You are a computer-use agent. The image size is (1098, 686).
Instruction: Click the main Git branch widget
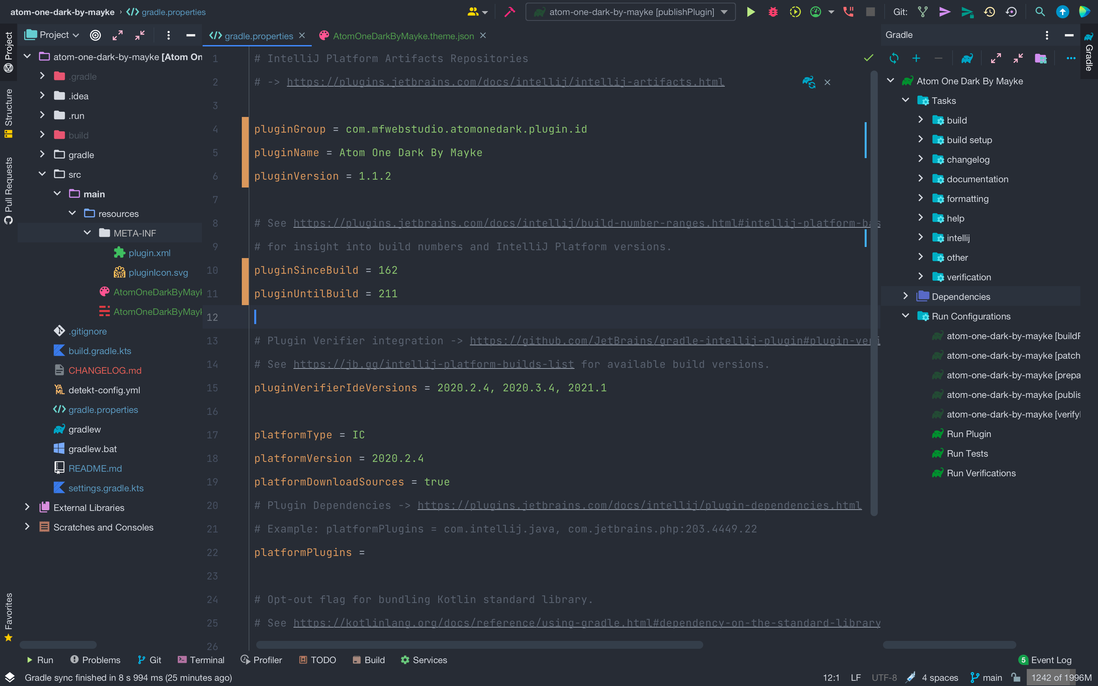tap(986, 678)
